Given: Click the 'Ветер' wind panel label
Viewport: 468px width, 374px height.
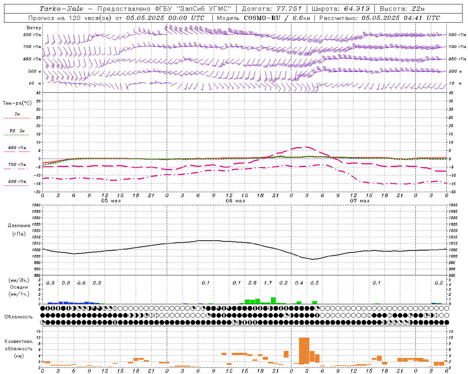Looking at the screenshot, I should [x=34, y=28].
